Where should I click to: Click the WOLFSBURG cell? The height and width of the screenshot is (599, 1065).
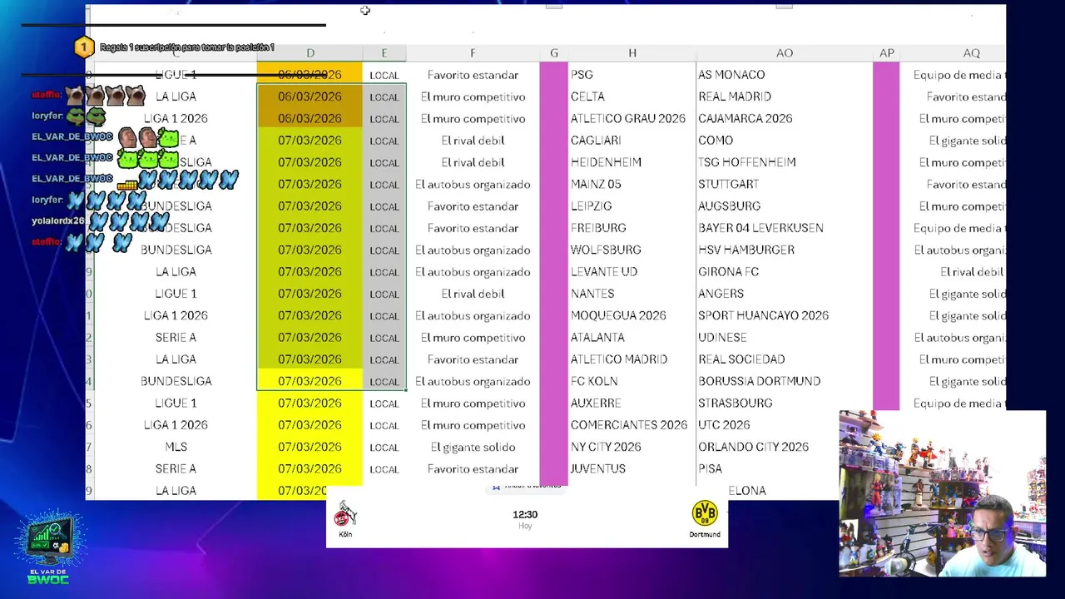pos(632,250)
